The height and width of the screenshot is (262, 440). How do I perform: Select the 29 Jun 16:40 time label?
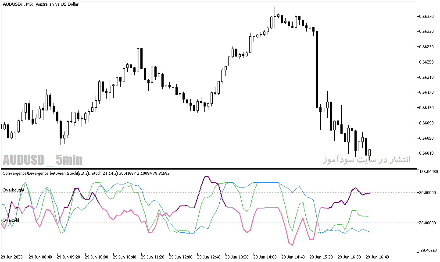[x=377, y=257]
